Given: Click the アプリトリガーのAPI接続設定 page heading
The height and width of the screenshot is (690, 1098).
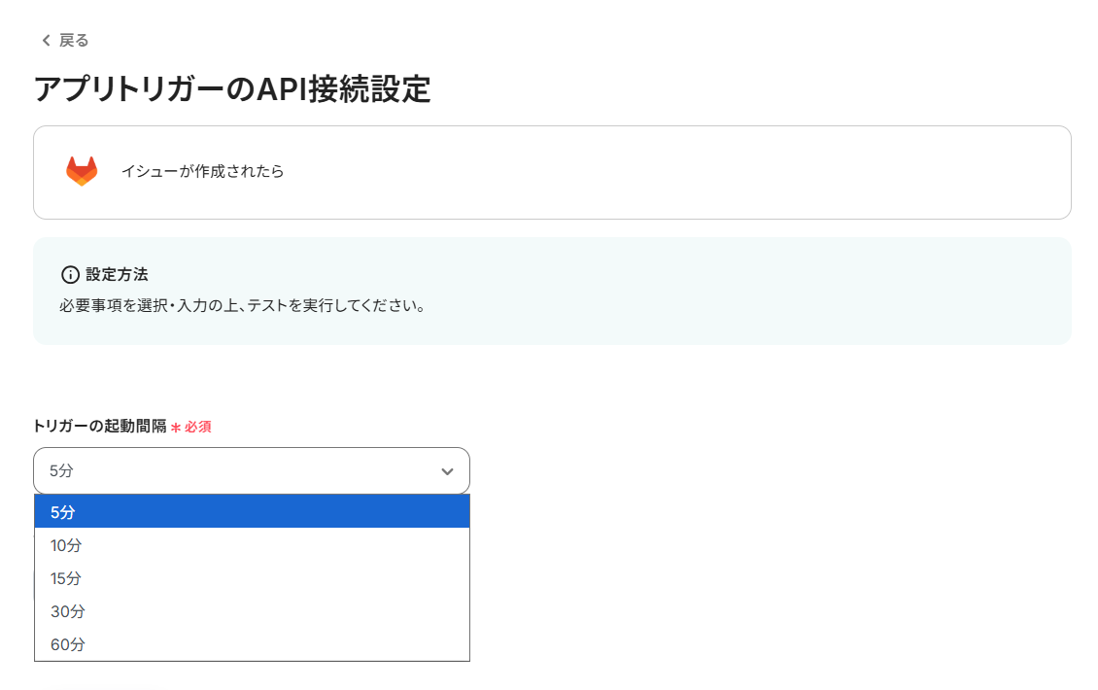Looking at the screenshot, I should [x=232, y=88].
